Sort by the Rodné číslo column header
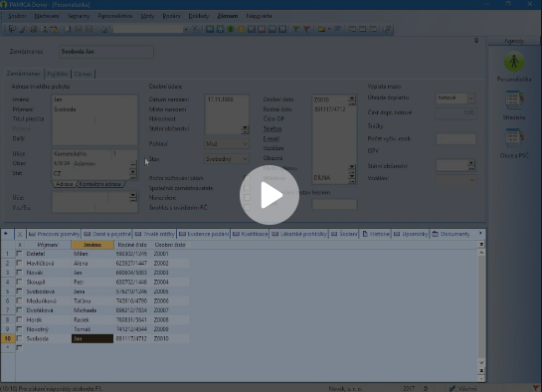Viewport: 542px width, 392px height. tap(132, 245)
